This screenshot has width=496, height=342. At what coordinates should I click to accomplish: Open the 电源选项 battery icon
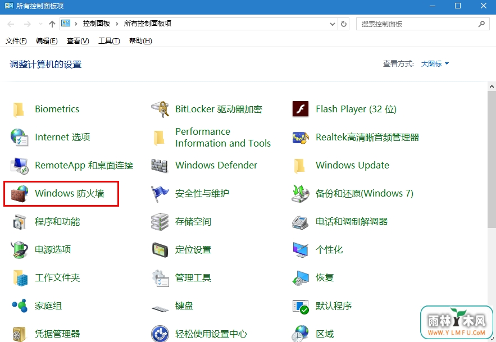[19, 250]
